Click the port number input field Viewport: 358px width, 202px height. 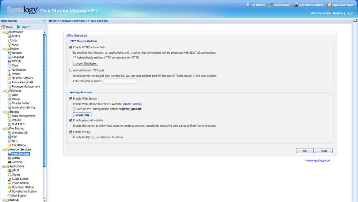pos(120,81)
